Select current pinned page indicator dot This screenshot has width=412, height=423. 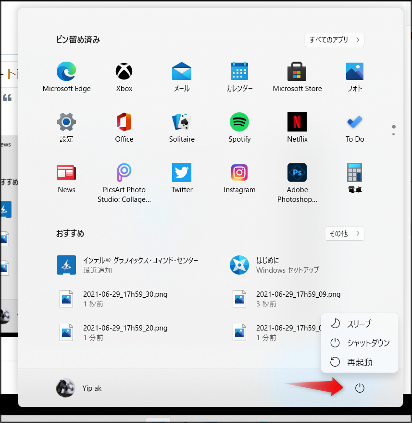[393, 127]
